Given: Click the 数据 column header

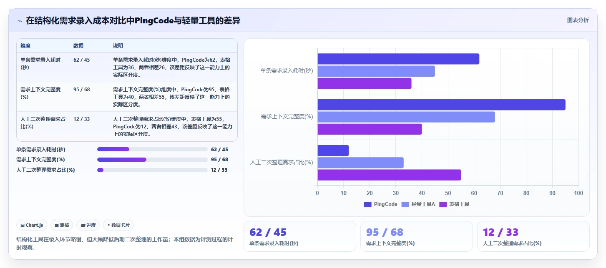Looking at the screenshot, I should pos(78,46).
